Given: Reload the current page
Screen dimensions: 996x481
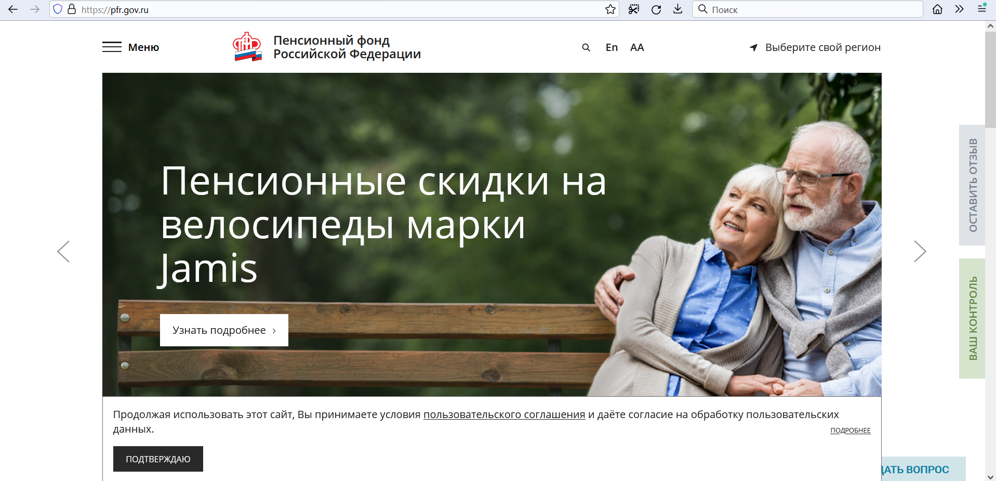Looking at the screenshot, I should click(656, 9).
